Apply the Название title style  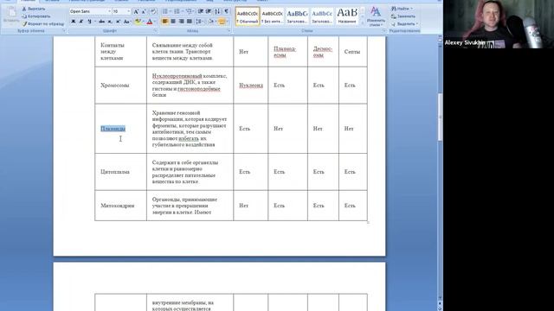[347, 16]
